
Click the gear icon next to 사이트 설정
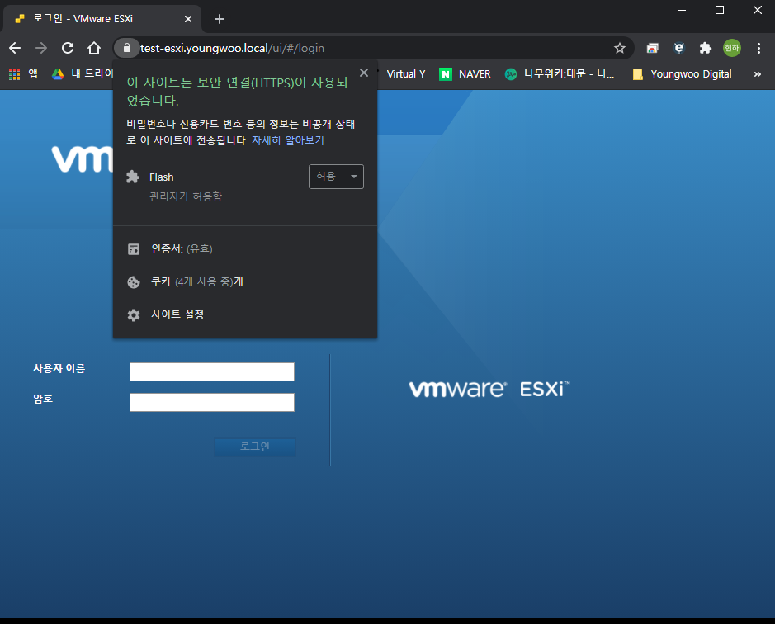(134, 315)
